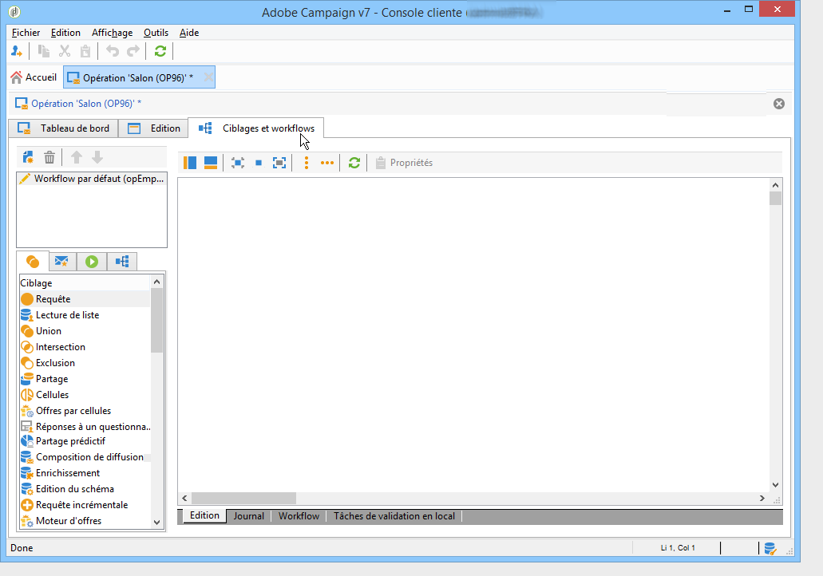Select the Offres par cellules activity
This screenshot has height=576, width=823.
click(85, 411)
